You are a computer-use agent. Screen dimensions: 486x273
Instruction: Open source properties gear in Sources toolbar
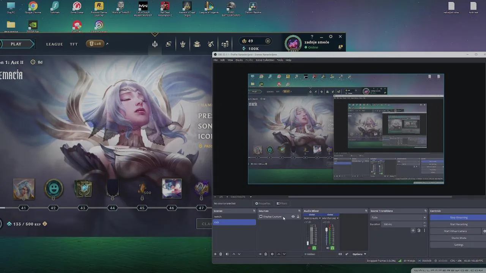click(272, 254)
